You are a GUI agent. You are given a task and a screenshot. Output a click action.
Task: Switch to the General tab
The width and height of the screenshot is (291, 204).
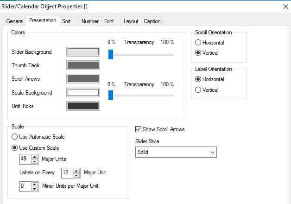[x=15, y=21]
